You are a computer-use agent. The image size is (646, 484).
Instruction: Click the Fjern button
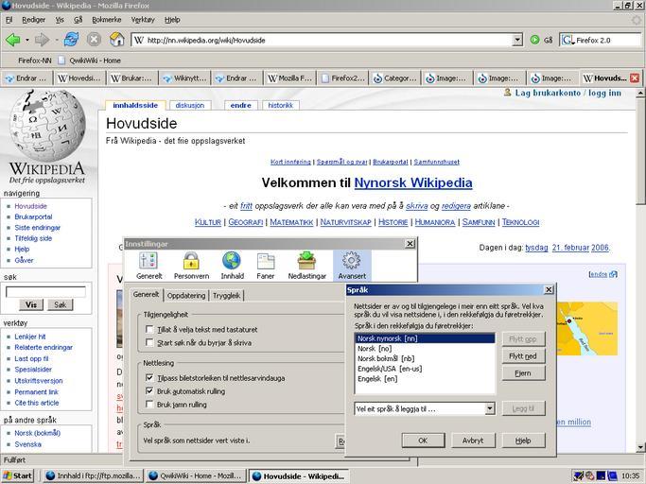523,373
